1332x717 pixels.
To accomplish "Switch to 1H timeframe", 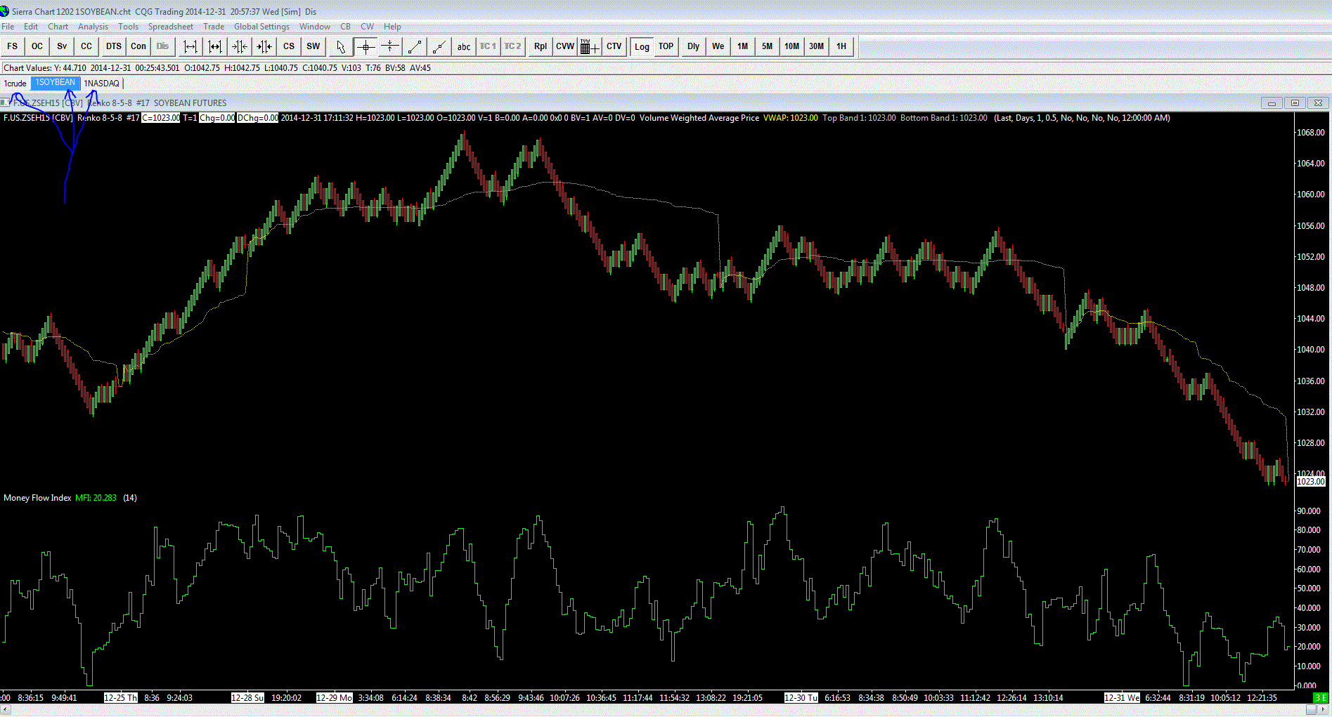I will click(x=841, y=46).
